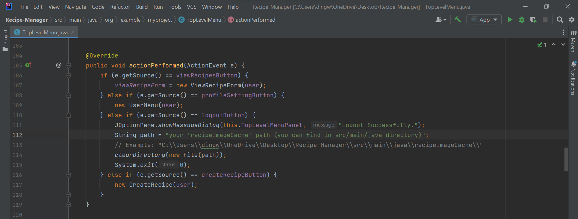Click the TopLevelMenu breadcrumb
Viewport: 578px width, 219px height.
point(204,20)
